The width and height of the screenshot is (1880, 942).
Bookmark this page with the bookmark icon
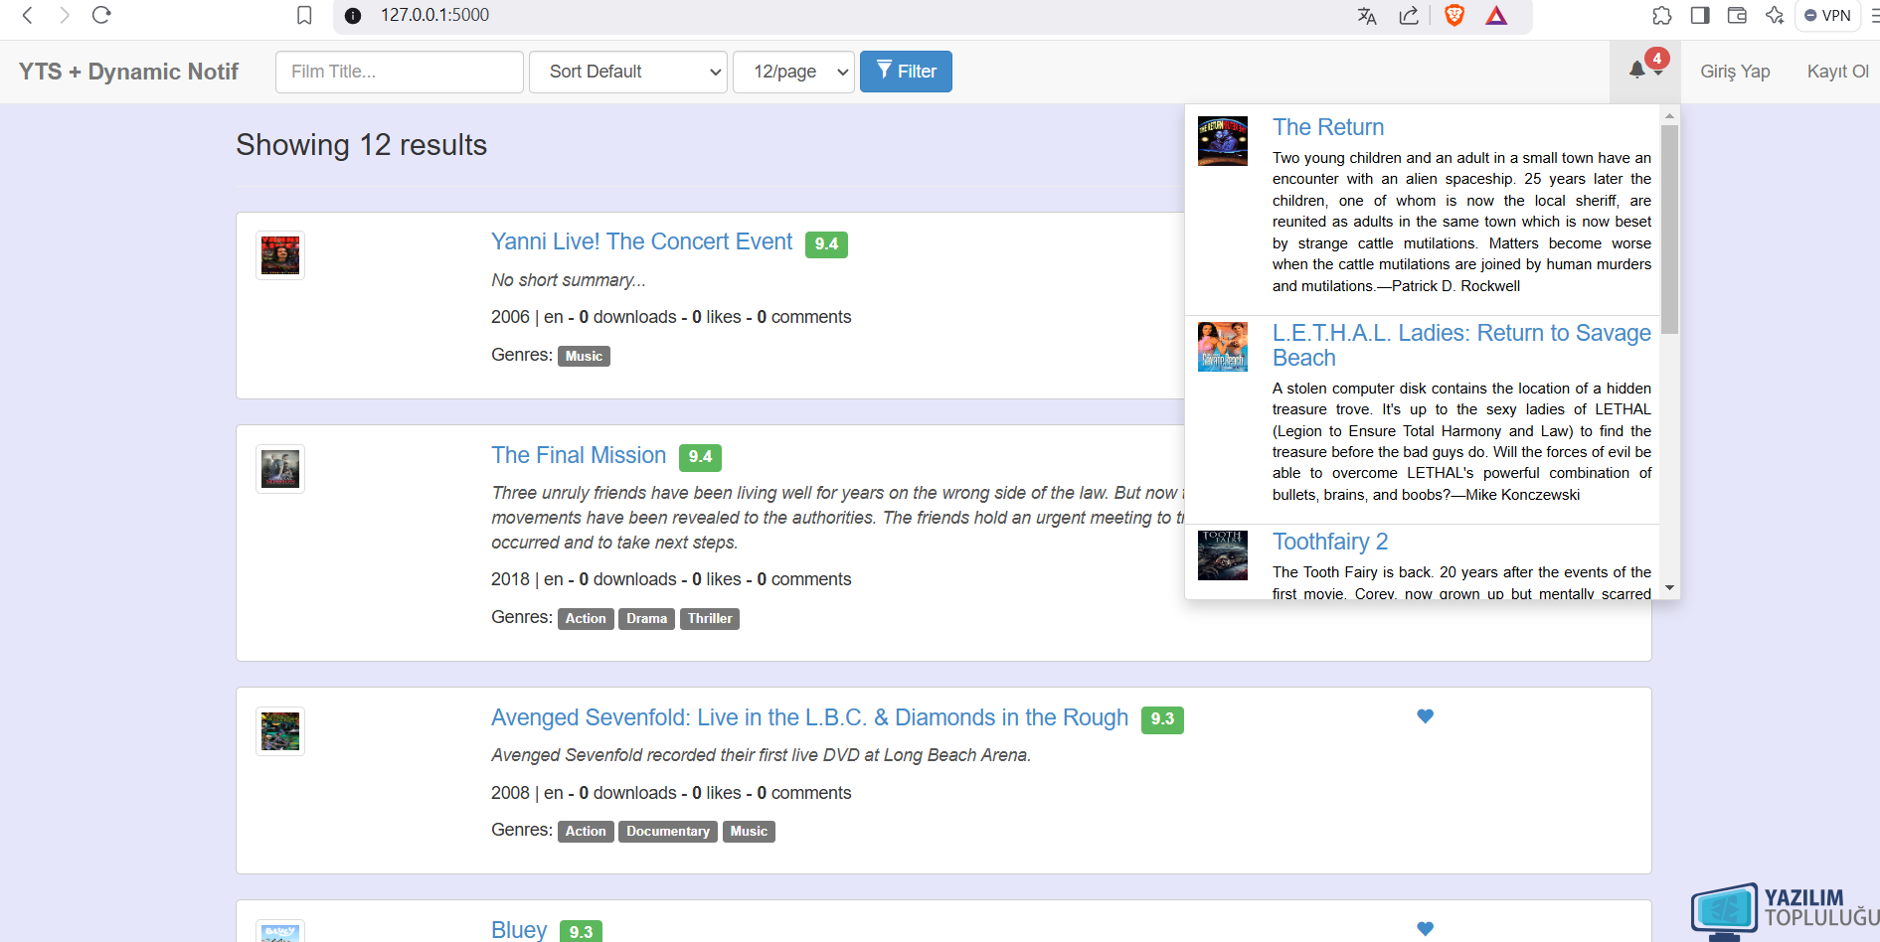point(304,15)
